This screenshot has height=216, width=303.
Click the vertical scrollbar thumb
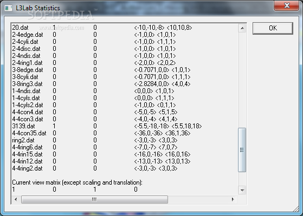pyautogui.click(x=242, y=150)
